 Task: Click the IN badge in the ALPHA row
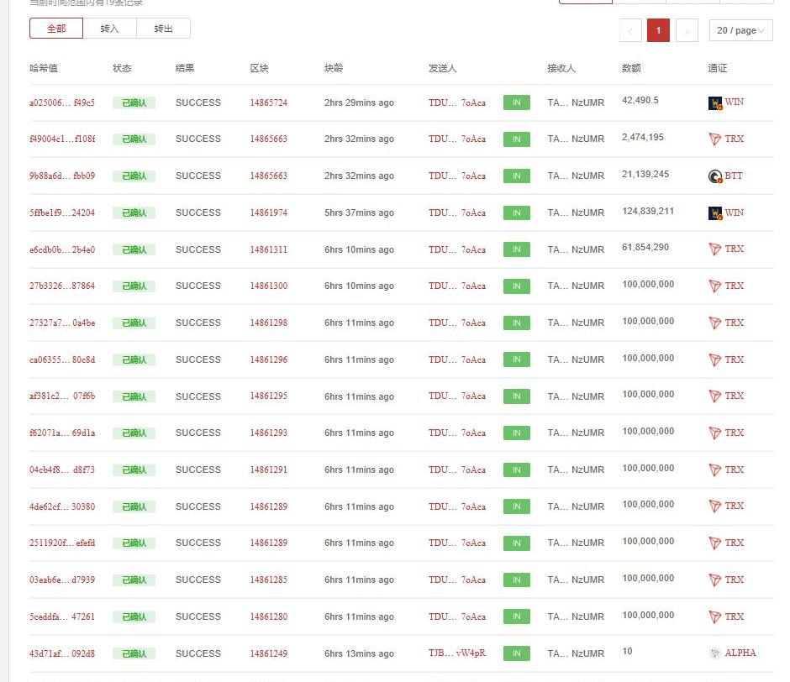516,653
